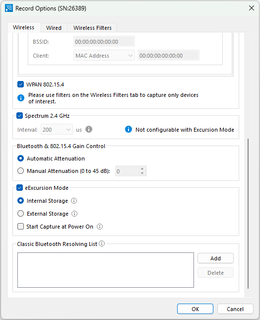Decrease manual attenuation with down arrow
Viewport: 260px width, 320px height.
pos(142,173)
